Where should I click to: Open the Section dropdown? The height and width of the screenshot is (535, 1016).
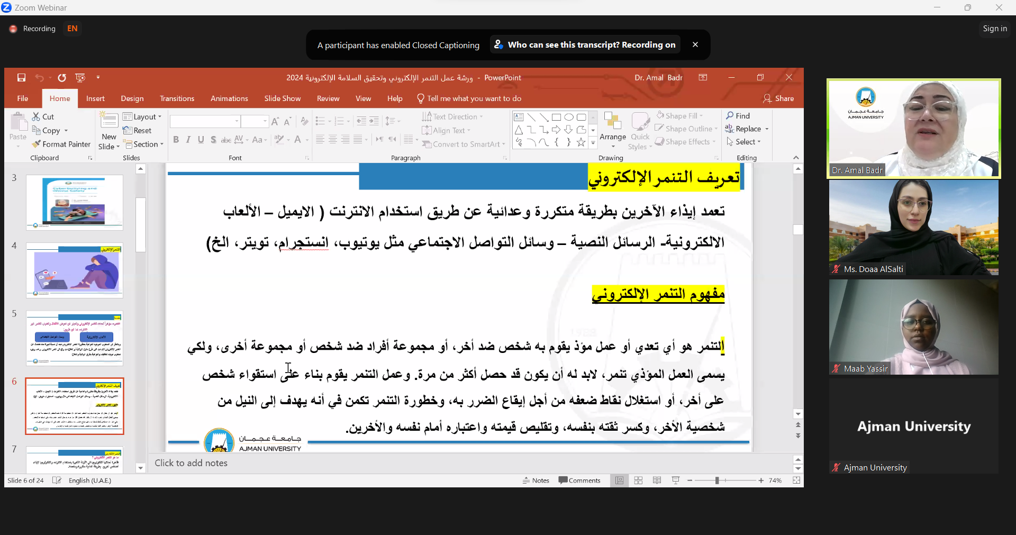[x=144, y=144]
